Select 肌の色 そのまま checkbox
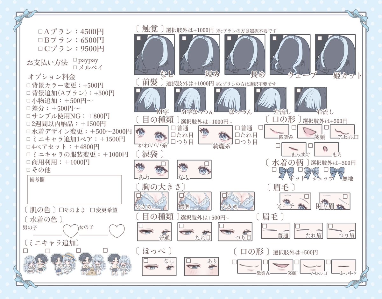382x299 pixels. [x=61, y=210]
